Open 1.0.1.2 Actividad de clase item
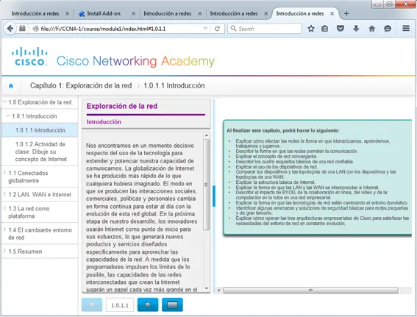Viewport: 417px width, 317px height. click(40, 152)
